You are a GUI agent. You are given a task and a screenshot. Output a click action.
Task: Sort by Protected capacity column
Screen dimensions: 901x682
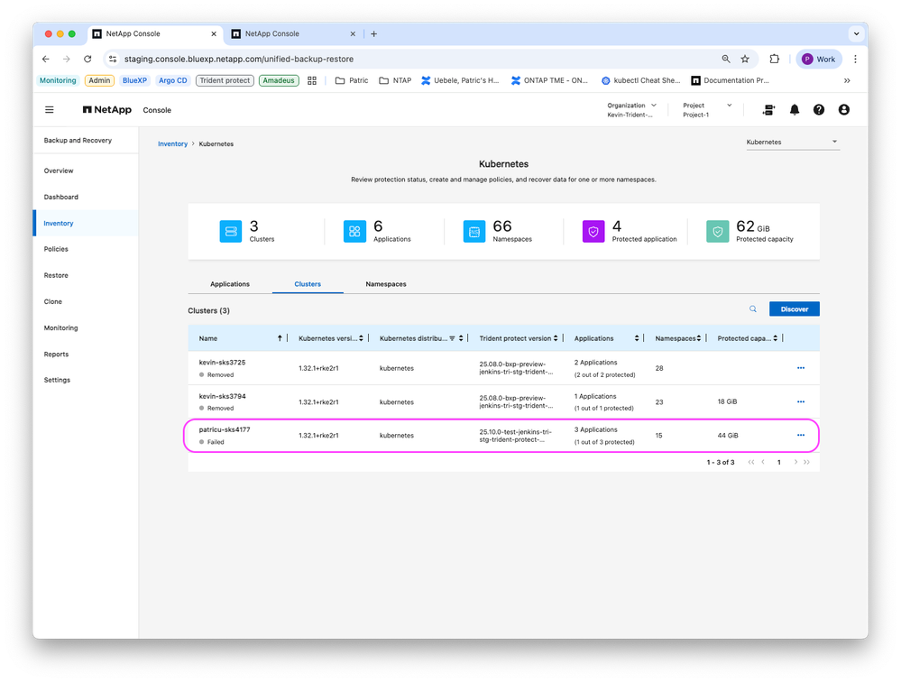click(x=775, y=338)
